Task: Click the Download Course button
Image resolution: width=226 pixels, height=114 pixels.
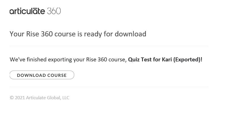Action: (42, 75)
